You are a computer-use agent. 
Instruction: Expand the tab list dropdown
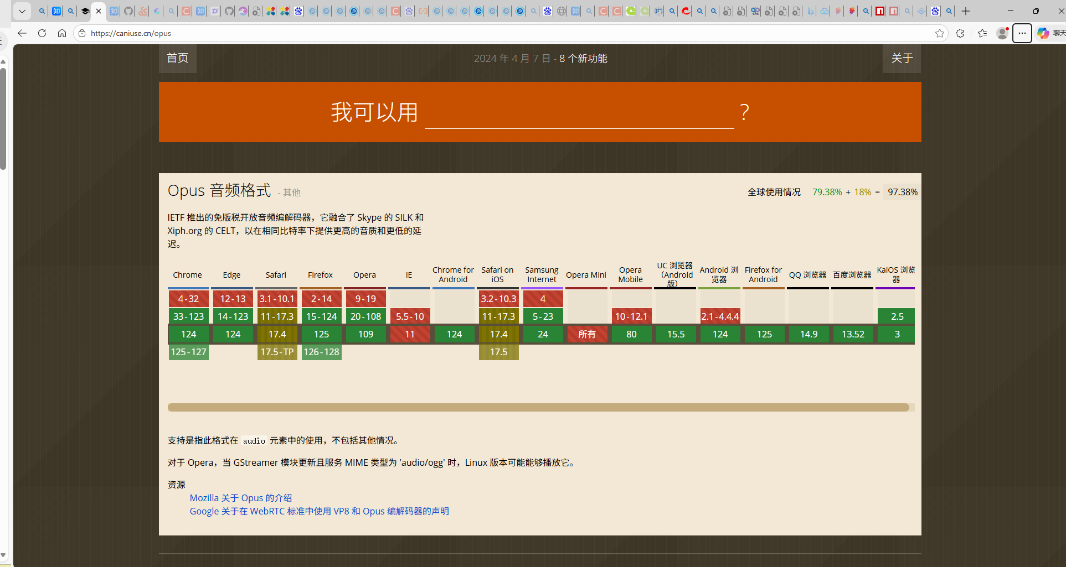click(22, 11)
